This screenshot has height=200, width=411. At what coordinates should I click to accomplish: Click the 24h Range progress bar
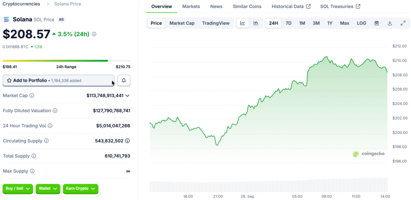click(67, 61)
